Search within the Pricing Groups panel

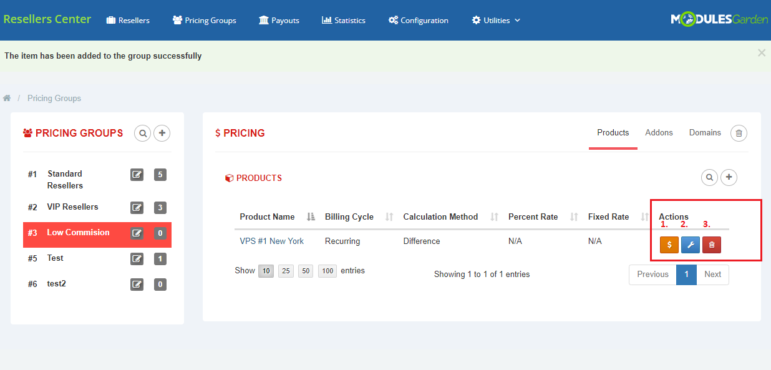(143, 133)
